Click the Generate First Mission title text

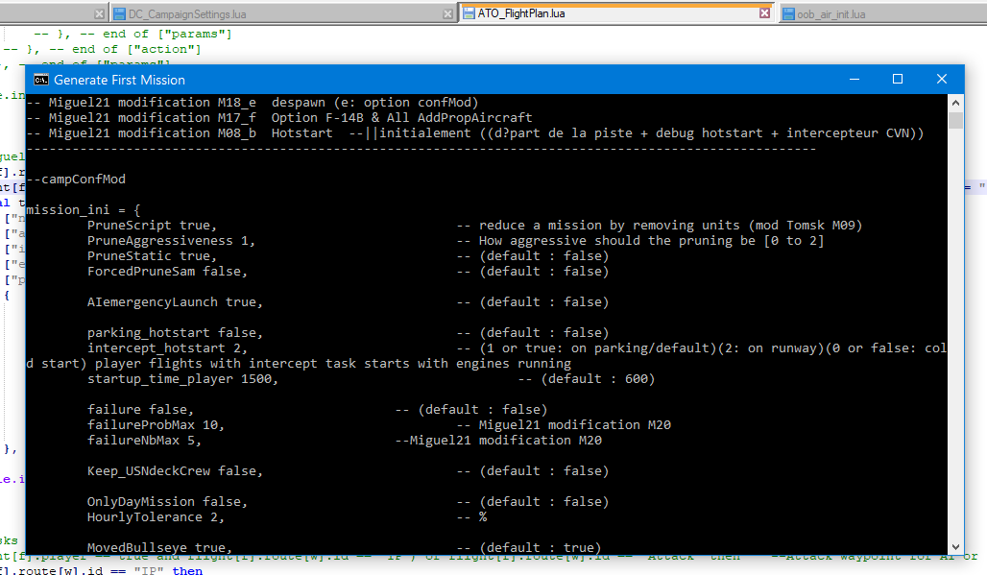click(x=120, y=80)
